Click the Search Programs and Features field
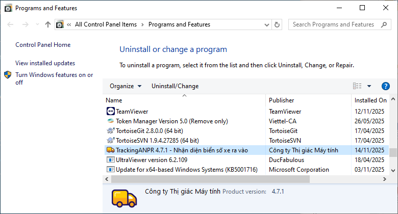The image size is (398, 214). 337,24
